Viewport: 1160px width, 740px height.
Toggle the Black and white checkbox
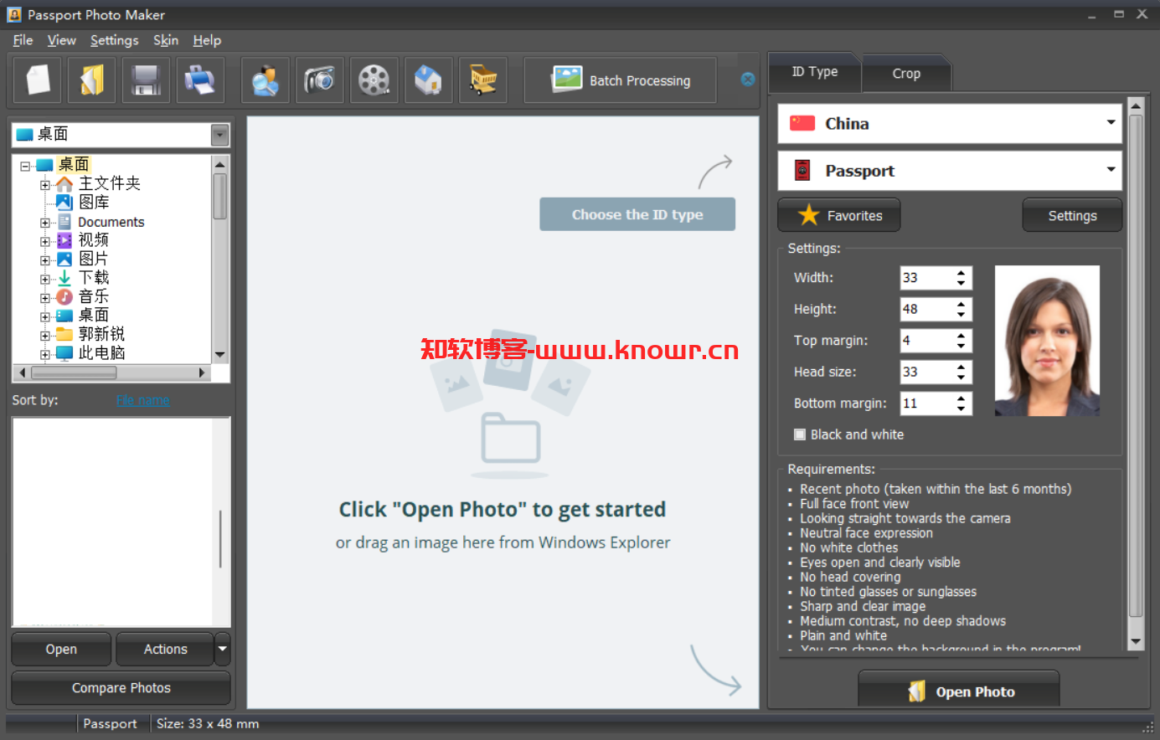click(x=800, y=434)
